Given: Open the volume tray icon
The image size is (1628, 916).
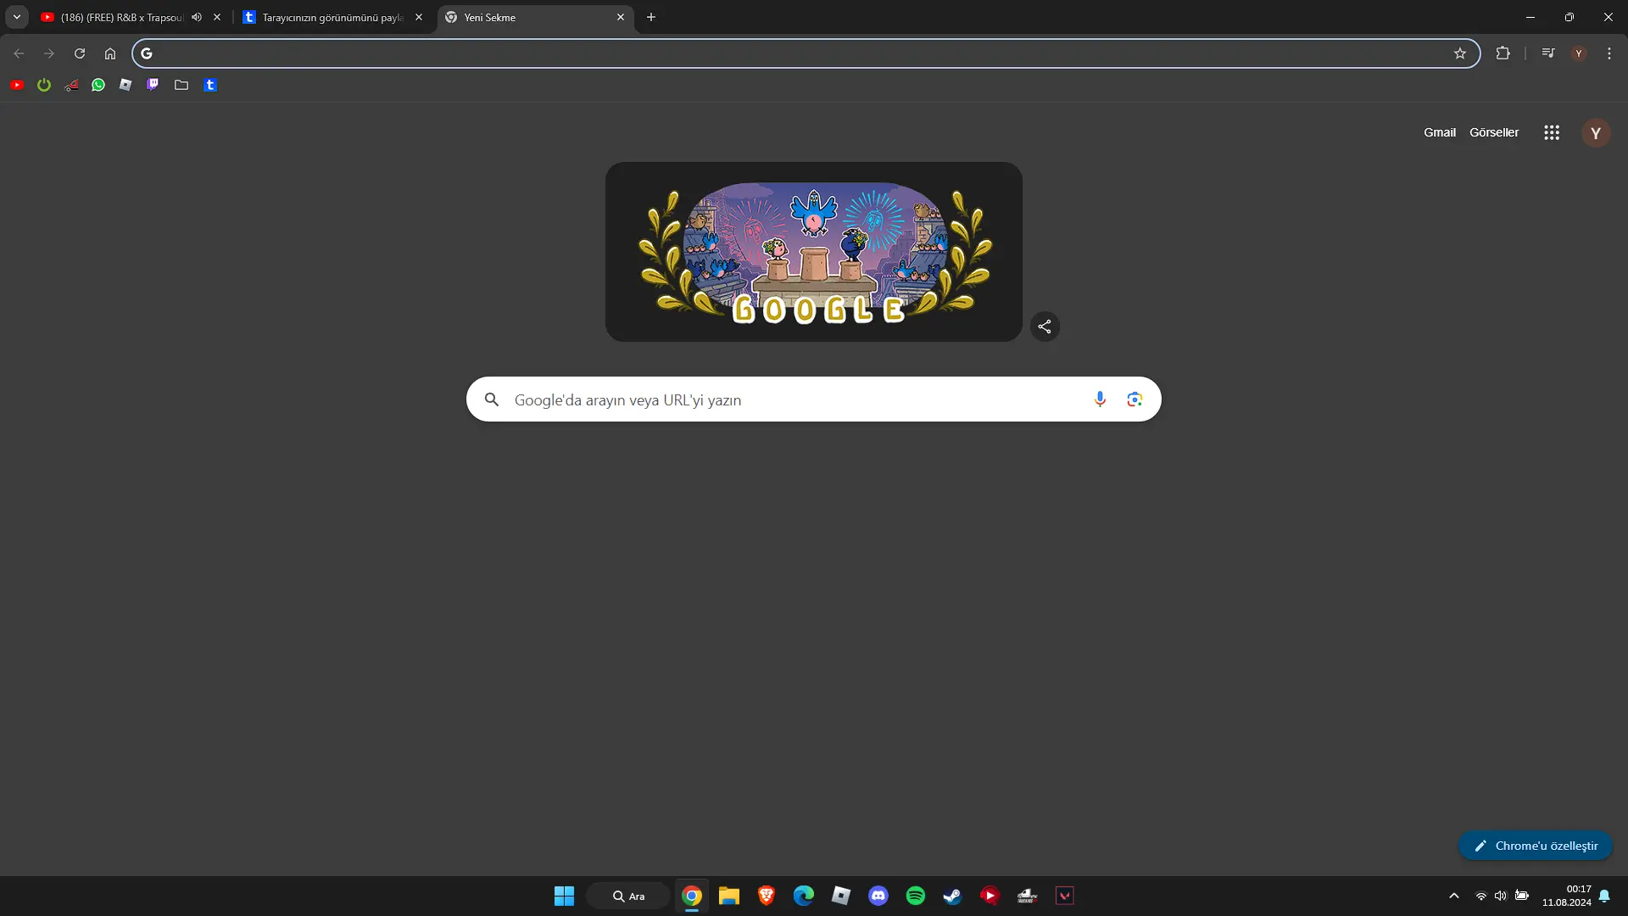Looking at the screenshot, I should click(x=1501, y=896).
